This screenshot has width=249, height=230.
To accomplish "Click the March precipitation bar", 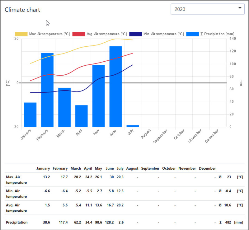I will pos(64,107).
